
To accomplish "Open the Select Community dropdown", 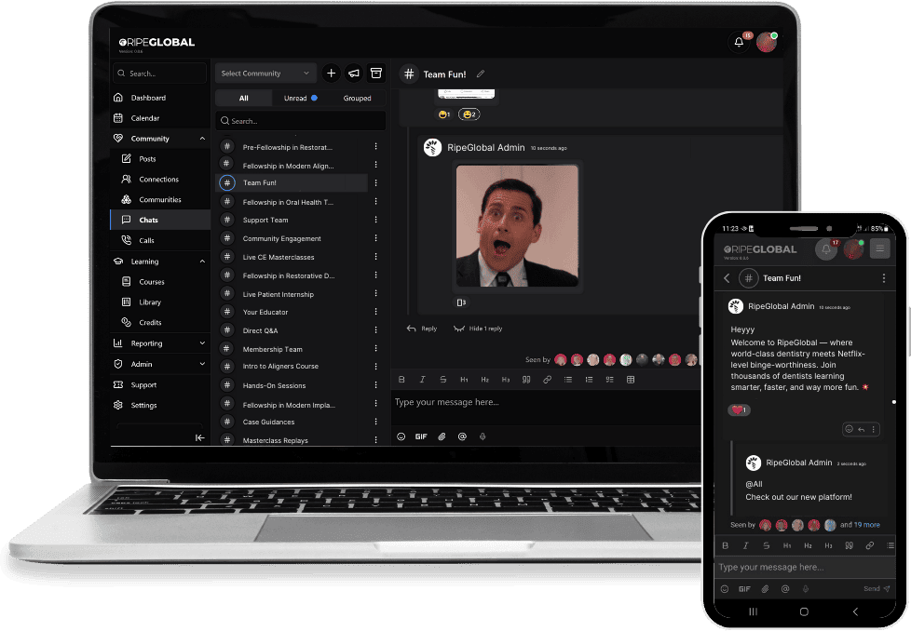I will point(265,74).
